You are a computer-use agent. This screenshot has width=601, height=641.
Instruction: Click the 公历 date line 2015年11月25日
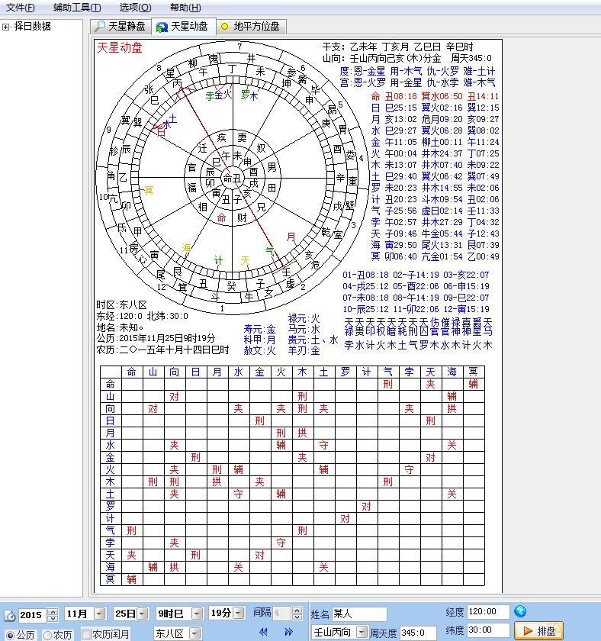click(156, 339)
